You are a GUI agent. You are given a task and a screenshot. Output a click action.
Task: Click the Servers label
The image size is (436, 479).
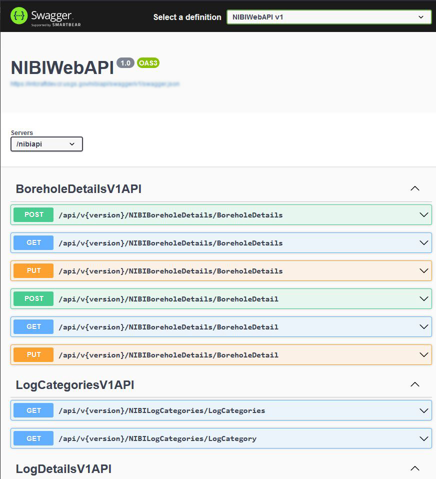[21, 132]
